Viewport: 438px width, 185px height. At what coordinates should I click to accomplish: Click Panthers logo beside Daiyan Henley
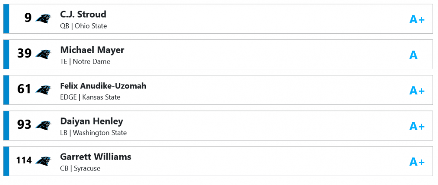click(x=43, y=125)
